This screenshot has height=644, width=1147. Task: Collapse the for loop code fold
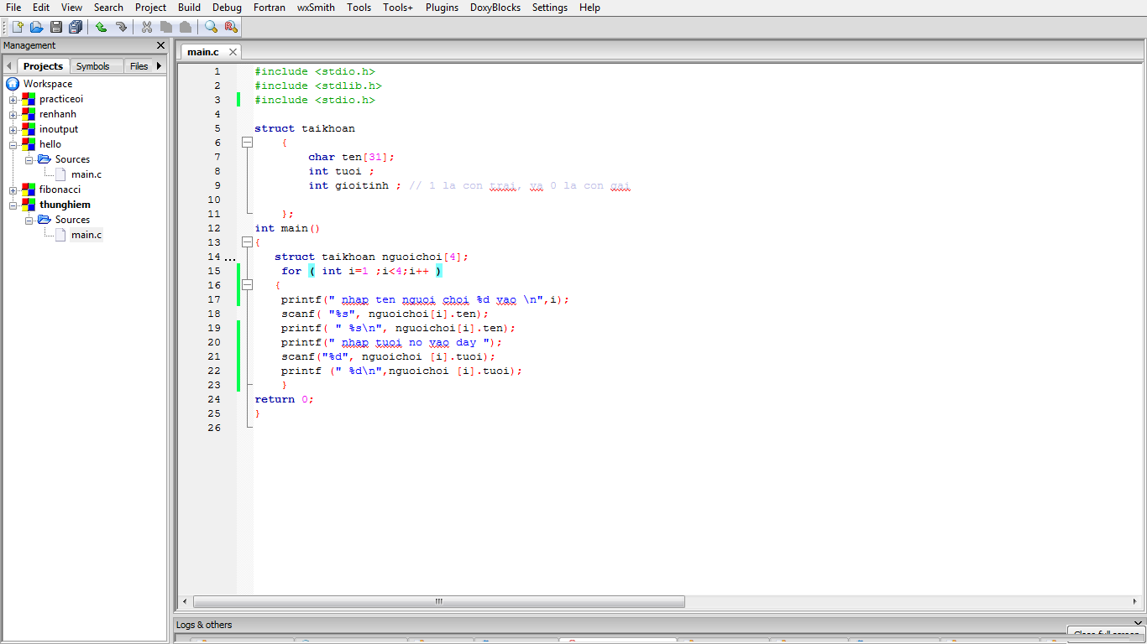247,285
